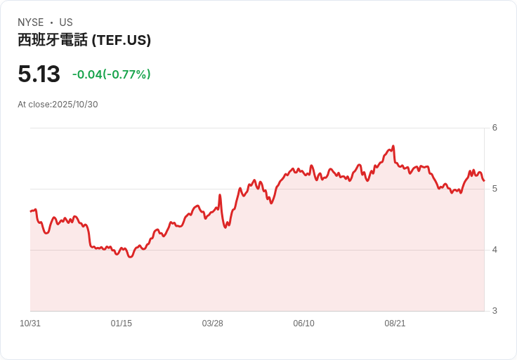Click the US market label

(66, 22)
